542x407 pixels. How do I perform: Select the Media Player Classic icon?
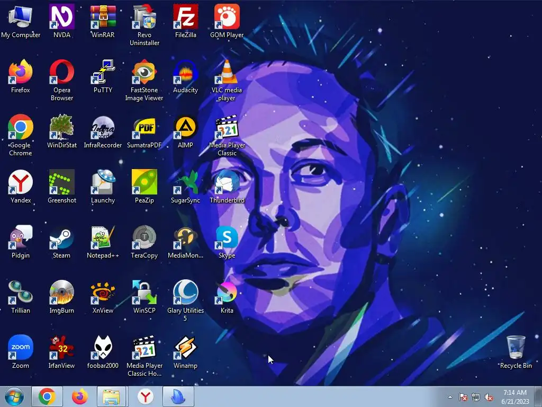coord(227,135)
